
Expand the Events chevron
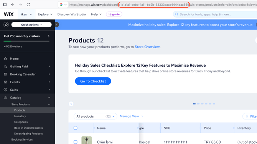coord(49,82)
